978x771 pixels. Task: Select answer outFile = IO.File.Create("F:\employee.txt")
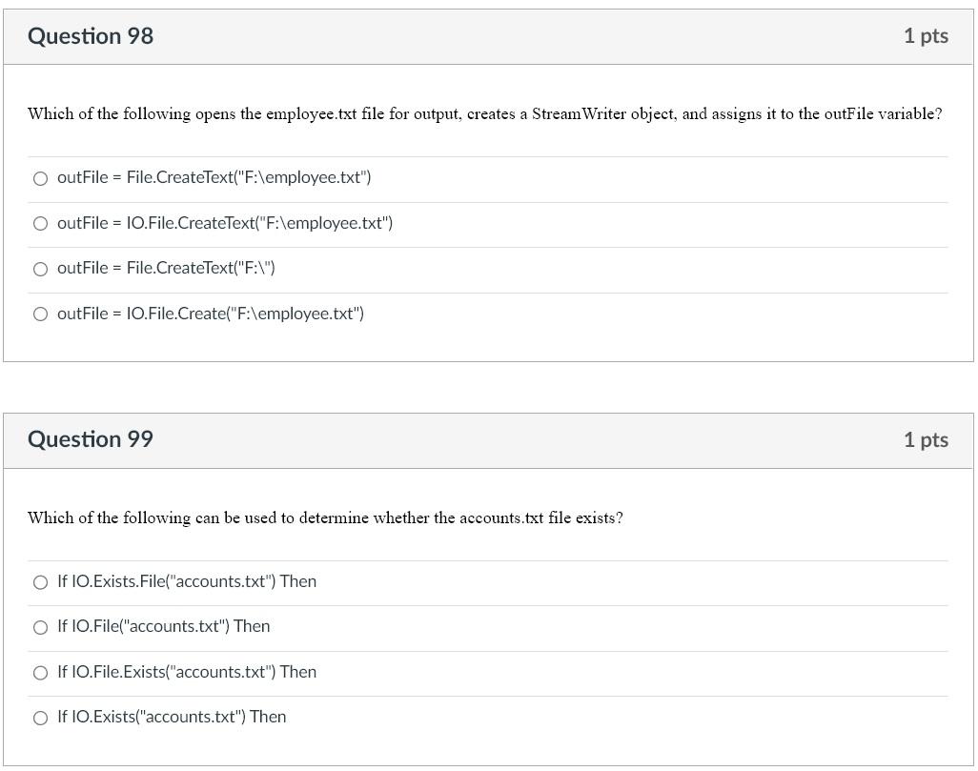(41, 313)
